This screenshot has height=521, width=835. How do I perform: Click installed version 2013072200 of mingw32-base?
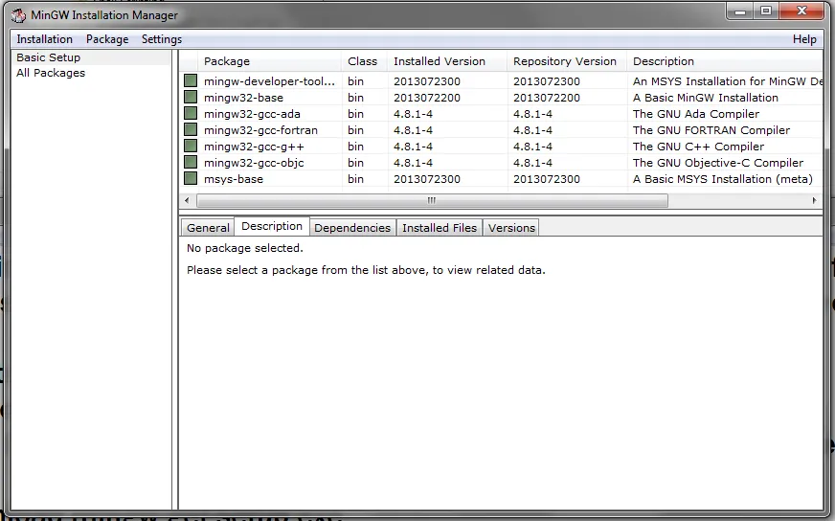[x=427, y=98]
